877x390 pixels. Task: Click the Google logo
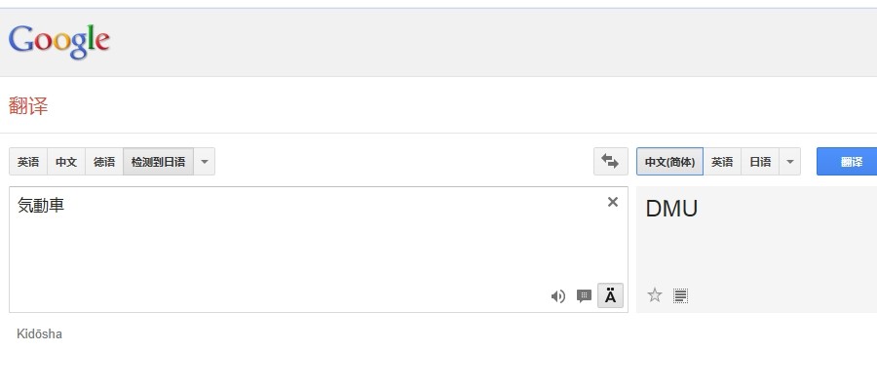pos(59,41)
